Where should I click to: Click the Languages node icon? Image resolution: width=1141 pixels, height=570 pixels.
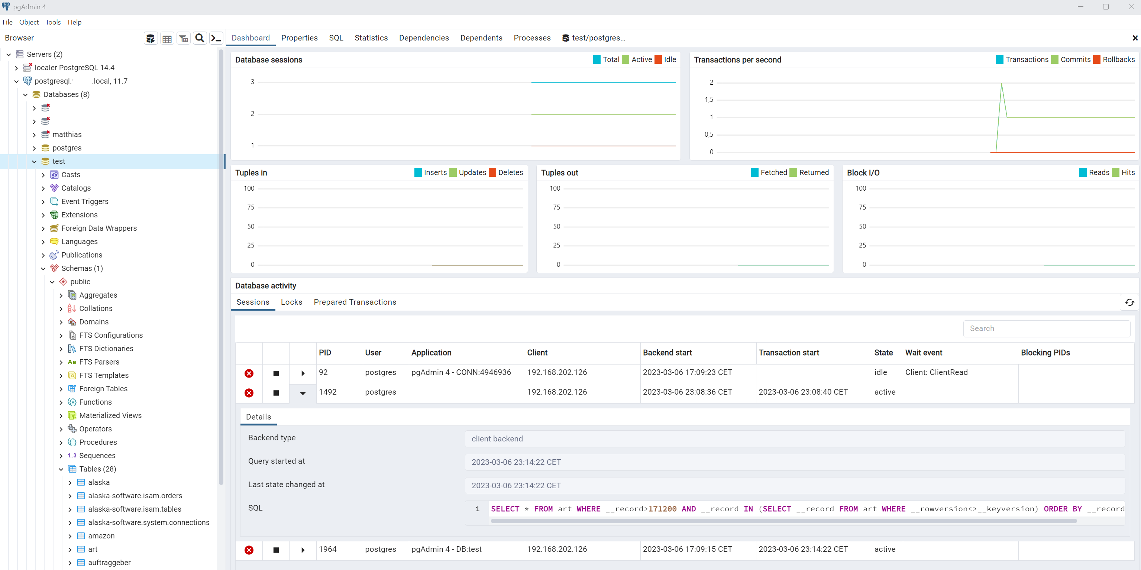[54, 242]
